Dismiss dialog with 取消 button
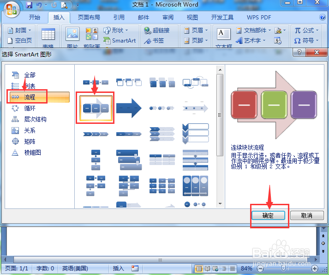 pyautogui.click(x=307, y=215)
